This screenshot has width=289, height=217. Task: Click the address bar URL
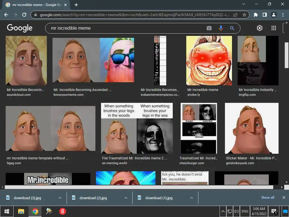135,15
